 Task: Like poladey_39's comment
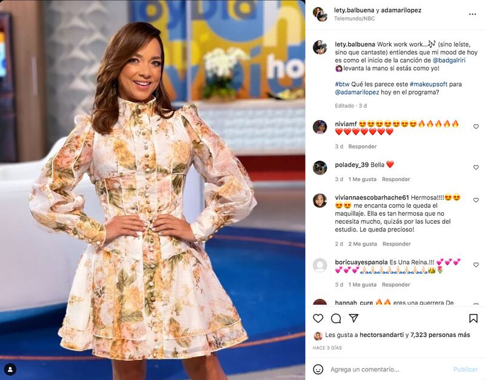[476, 168]
